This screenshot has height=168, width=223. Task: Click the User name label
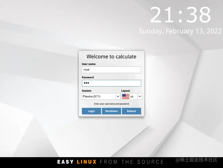(89, 64)
